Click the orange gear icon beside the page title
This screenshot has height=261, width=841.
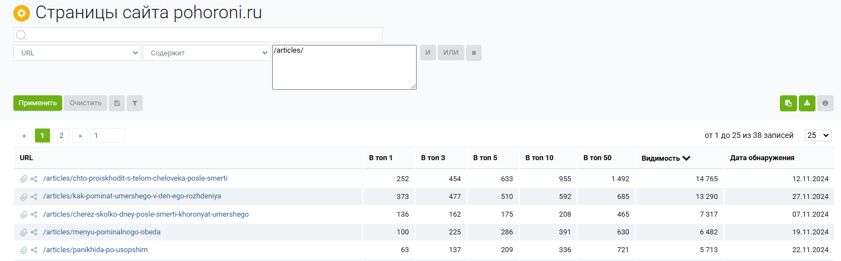[x=22, y=13]
